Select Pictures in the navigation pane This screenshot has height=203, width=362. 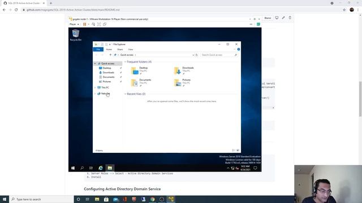107,82
